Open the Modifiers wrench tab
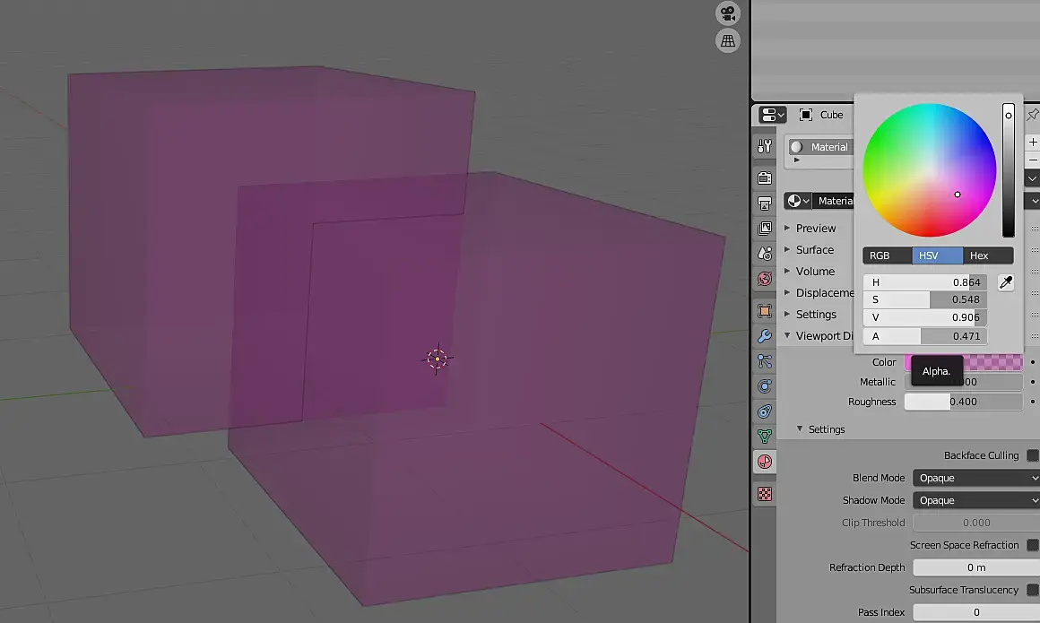Screen dimensions: 1040x623 tap(765, 336)
